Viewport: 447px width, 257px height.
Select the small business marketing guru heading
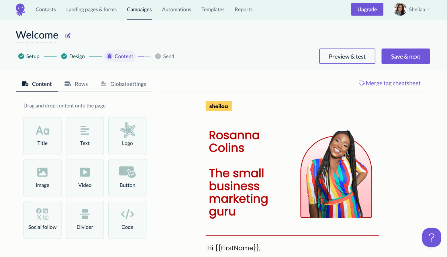pos(238,192)
